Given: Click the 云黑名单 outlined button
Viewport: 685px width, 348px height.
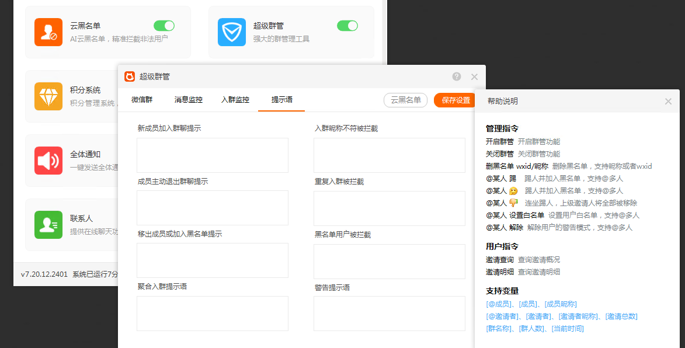Looking at the screenshot, I should coord(405,100).
